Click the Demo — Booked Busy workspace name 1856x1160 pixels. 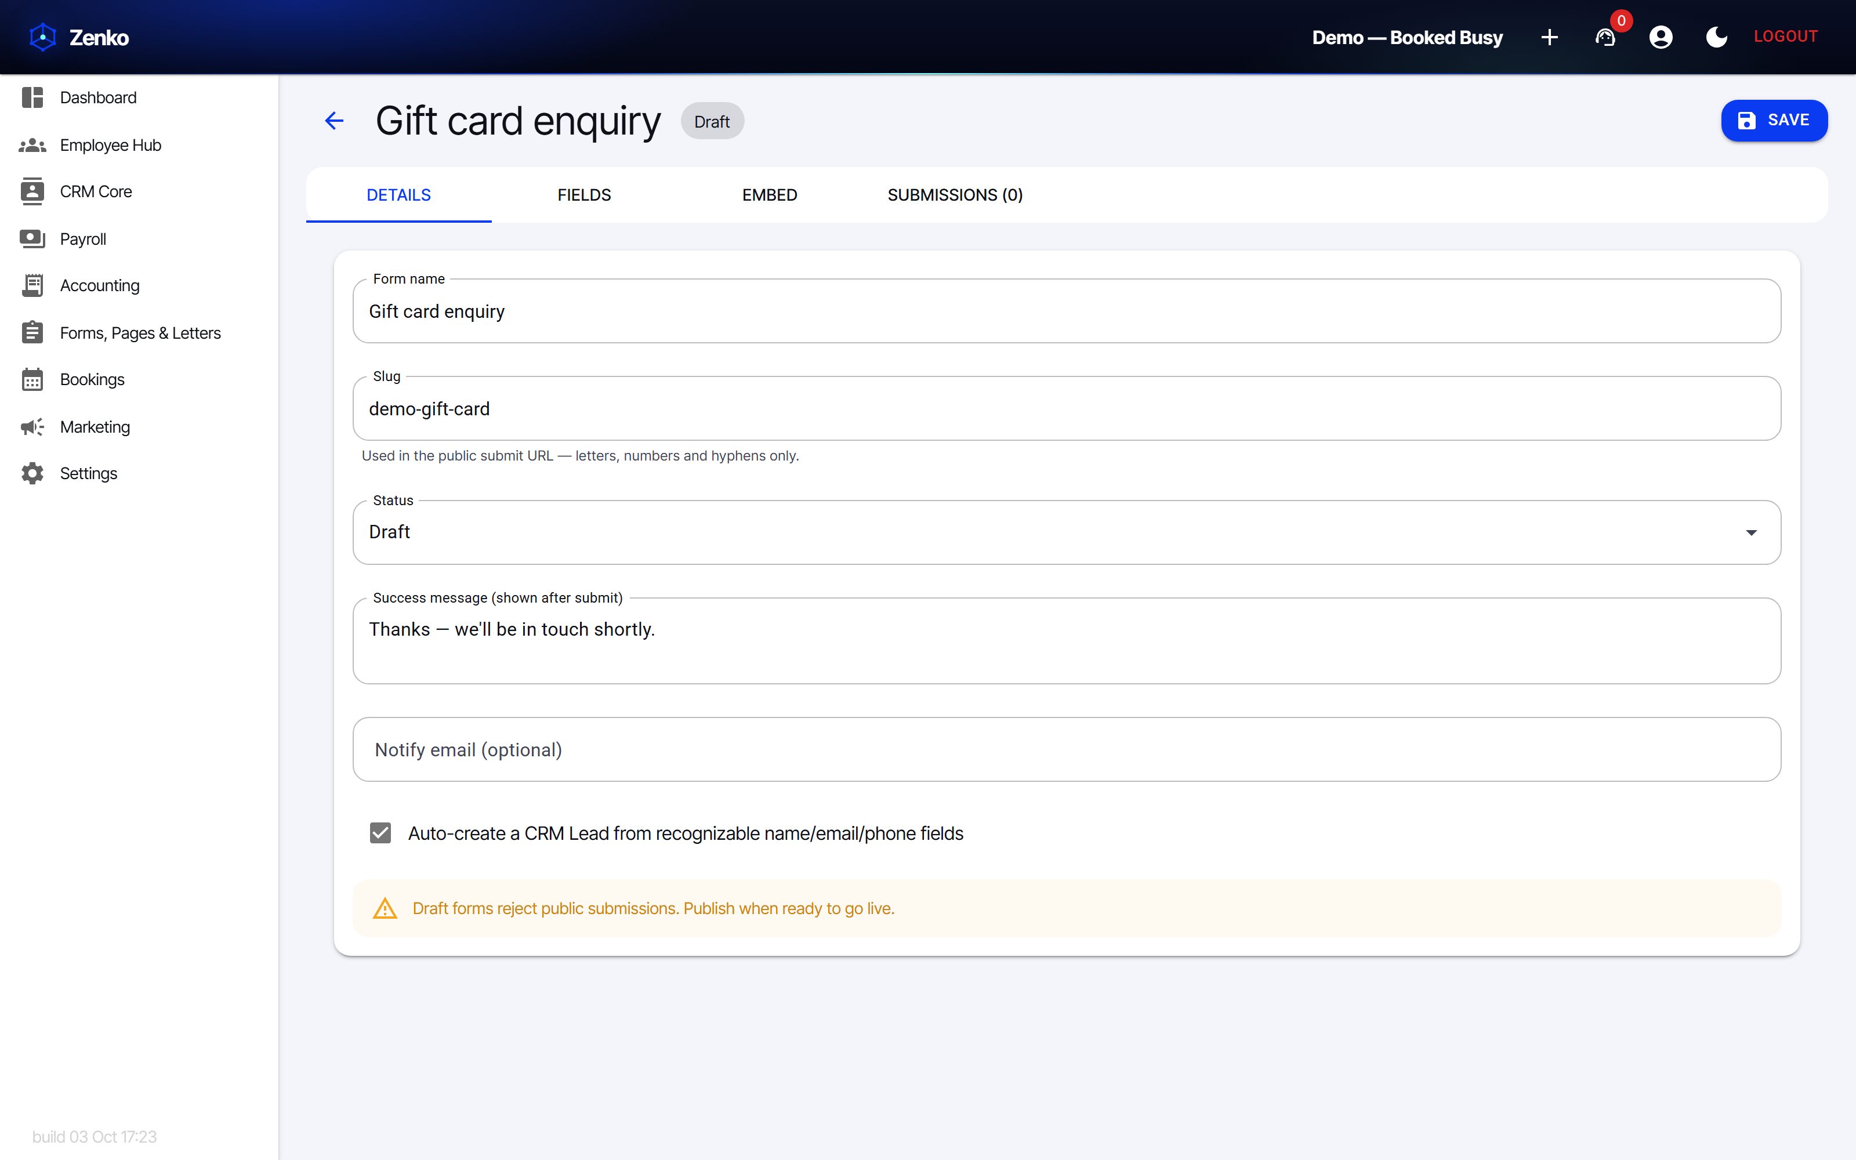click(x=1406, y=38)
